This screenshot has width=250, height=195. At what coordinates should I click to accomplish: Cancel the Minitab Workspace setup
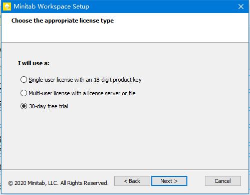(223, 181)
